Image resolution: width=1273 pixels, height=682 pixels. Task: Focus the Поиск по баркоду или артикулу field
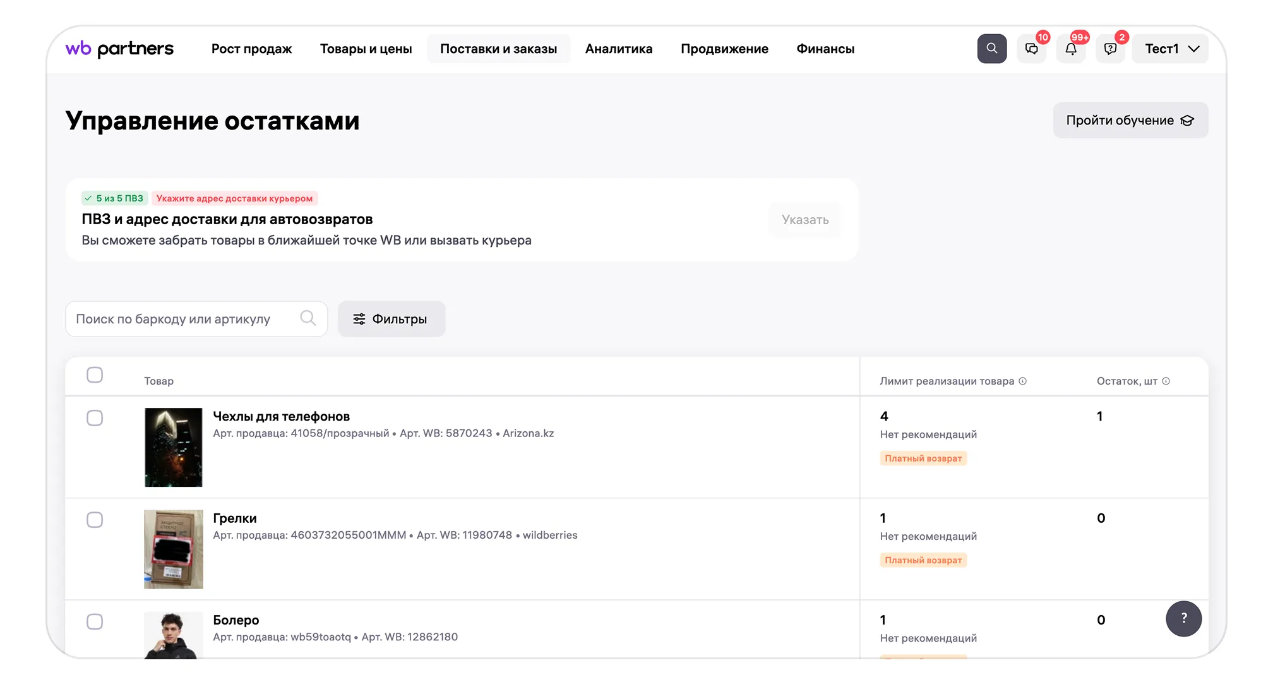point(183,319)
